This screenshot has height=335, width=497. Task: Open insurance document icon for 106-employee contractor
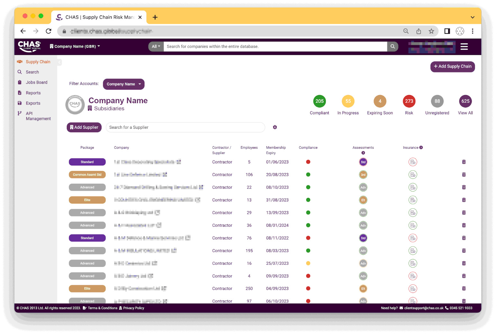click(413, 175)
